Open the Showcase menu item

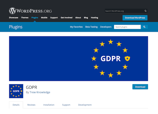pyautogui.click(x=13, y=18)
